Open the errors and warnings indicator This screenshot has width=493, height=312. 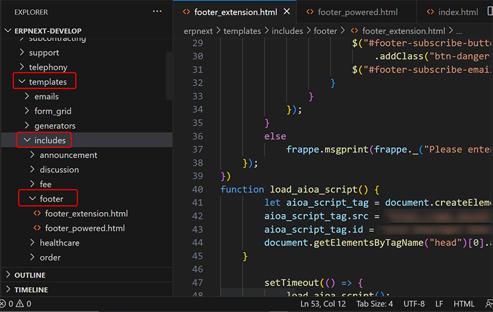click(x=16, y=304)
